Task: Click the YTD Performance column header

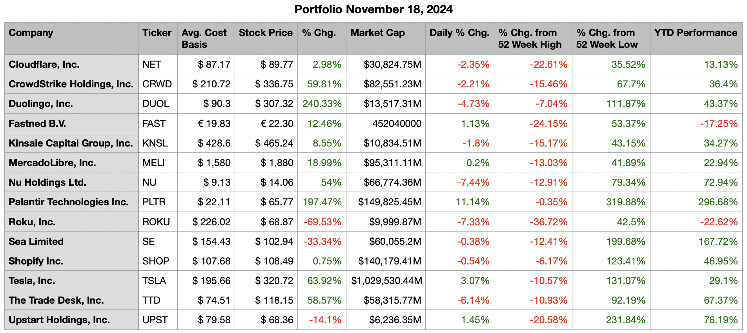Action: [696, 33]
